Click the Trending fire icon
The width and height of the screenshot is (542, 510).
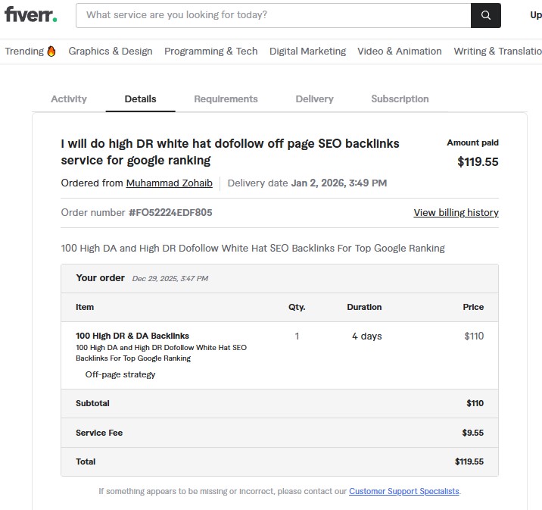tap(51, 52)
